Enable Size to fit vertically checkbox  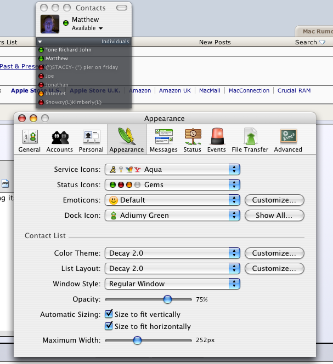click(109, 314)
